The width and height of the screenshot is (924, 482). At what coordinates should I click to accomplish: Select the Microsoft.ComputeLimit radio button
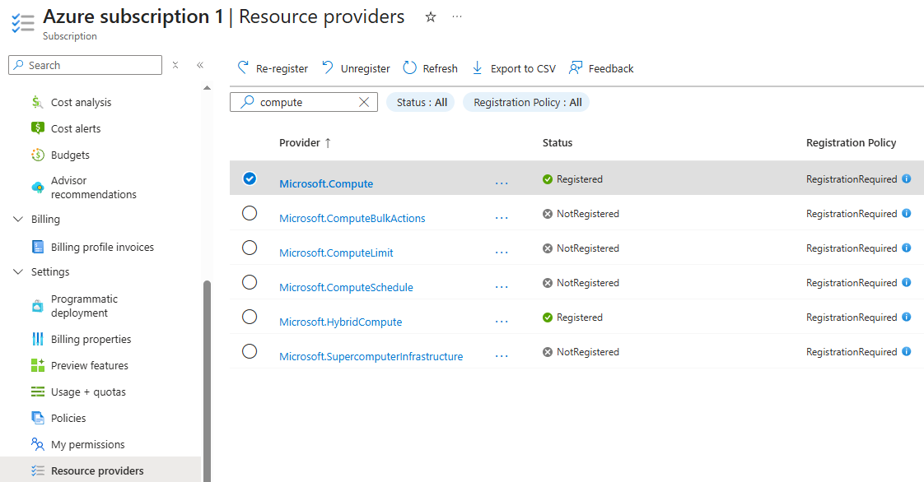(x=250, y=248)
